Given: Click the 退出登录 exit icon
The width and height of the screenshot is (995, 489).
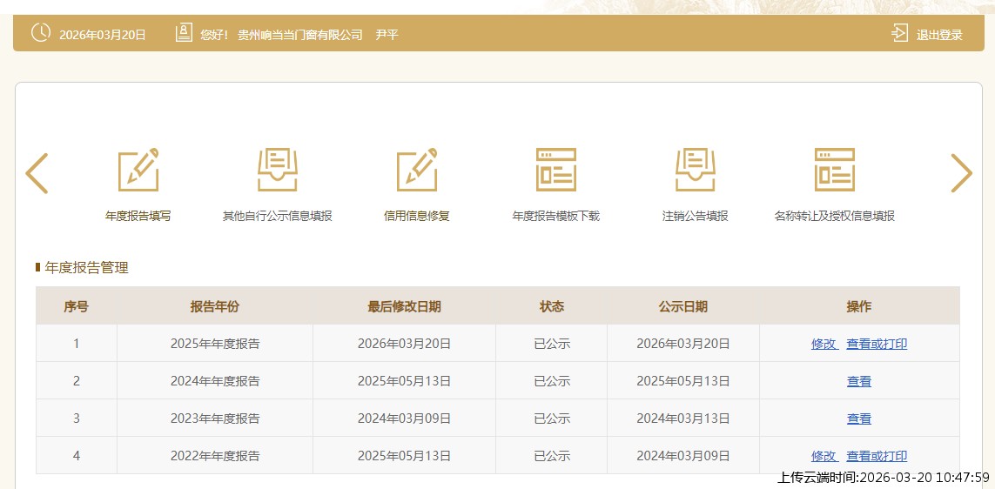Looking at the screenshot, I should pyautogui.click(x=899, y=34).
